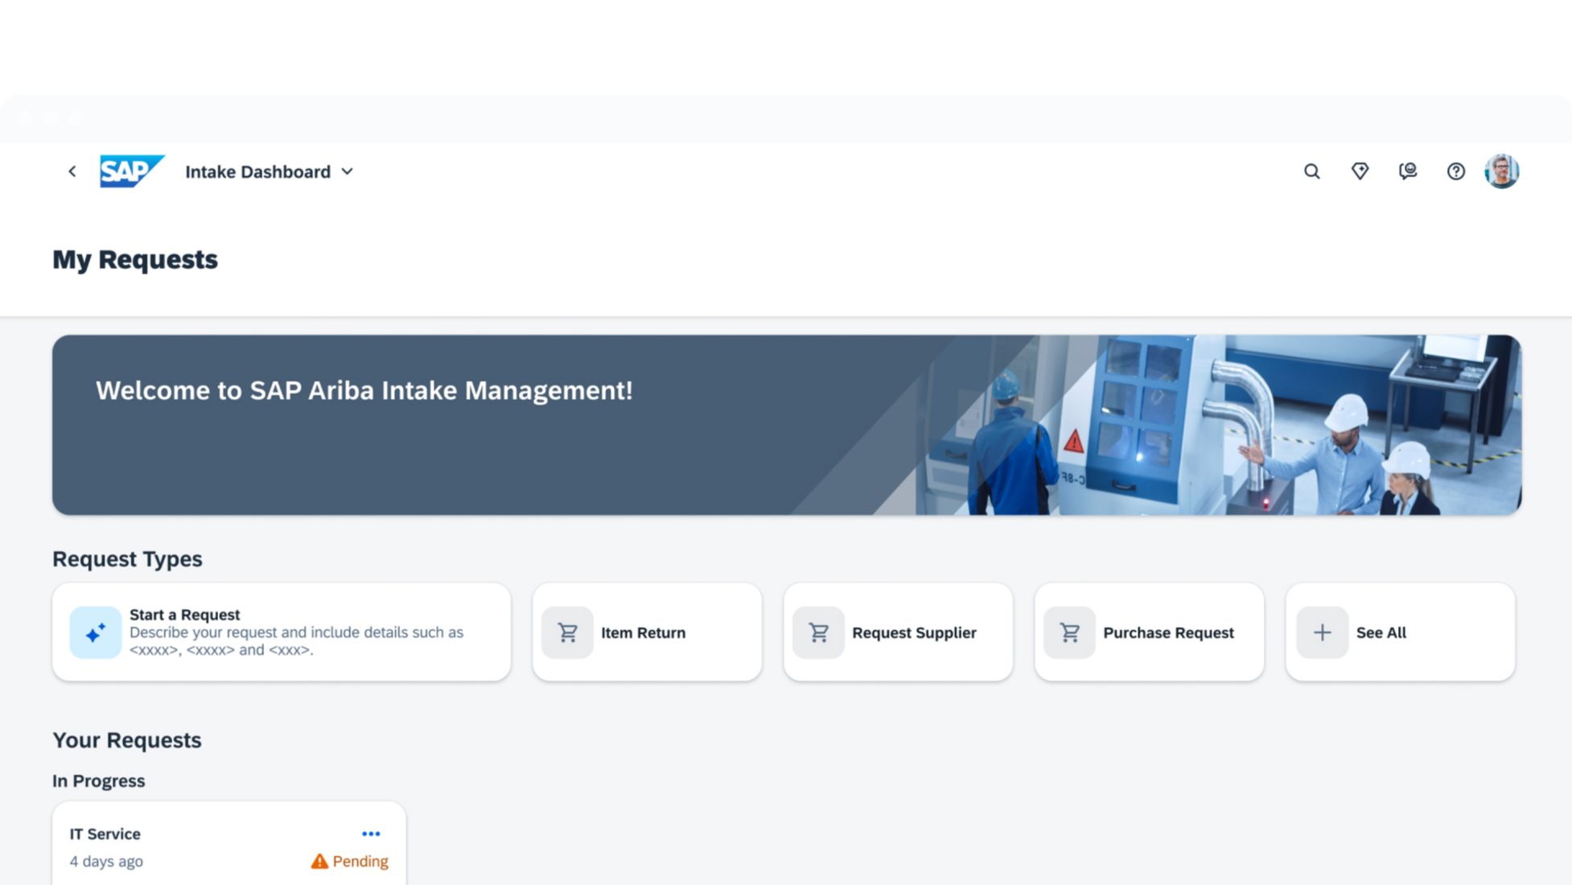1572x885 pixels.
Task: Open the Start a Request card description
Action: pos(296,641)
